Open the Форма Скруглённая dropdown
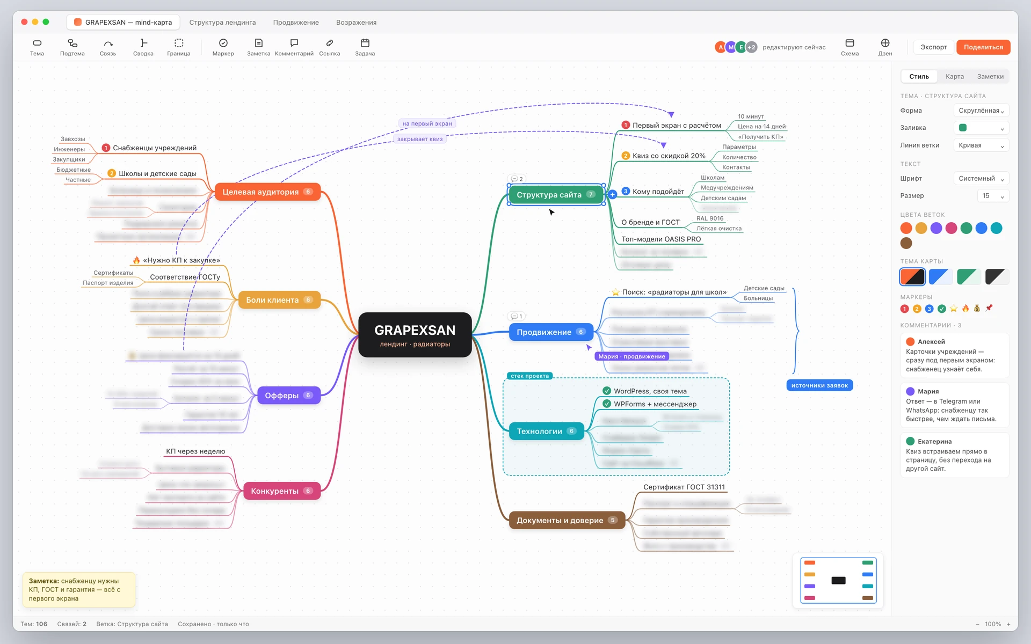This screenshot has width=1031, height=644. (981, 111)
